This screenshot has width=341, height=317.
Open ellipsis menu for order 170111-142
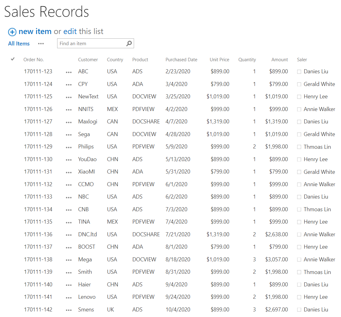tap(69, 310)
